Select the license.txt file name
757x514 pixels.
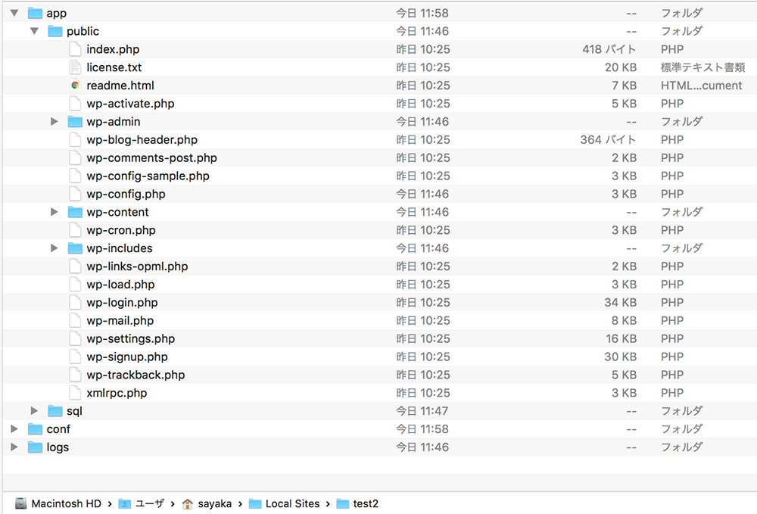tap(114, 67)
